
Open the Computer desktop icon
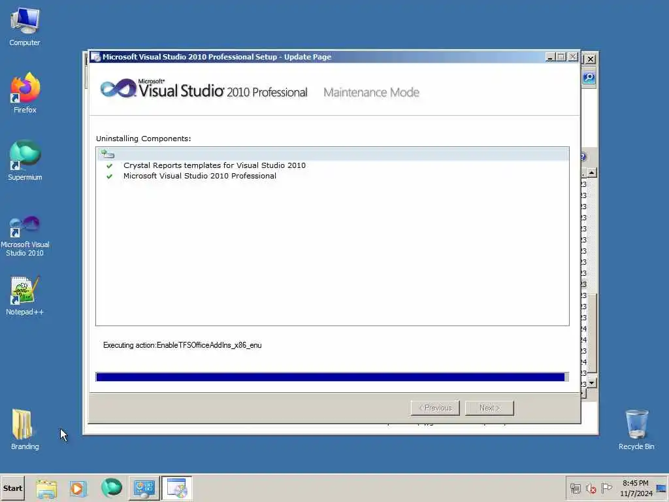[x=25, y=26]
